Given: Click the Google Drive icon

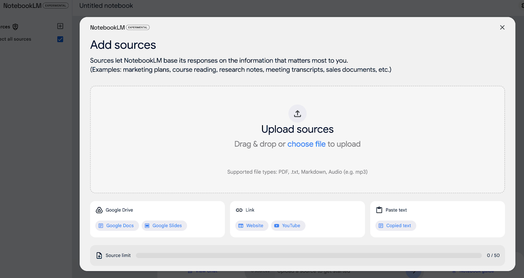Looking at the screenshot, I should point(99,210).
